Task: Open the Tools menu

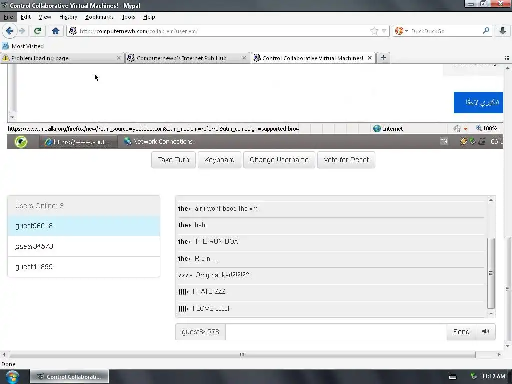Action: (128, 17)
